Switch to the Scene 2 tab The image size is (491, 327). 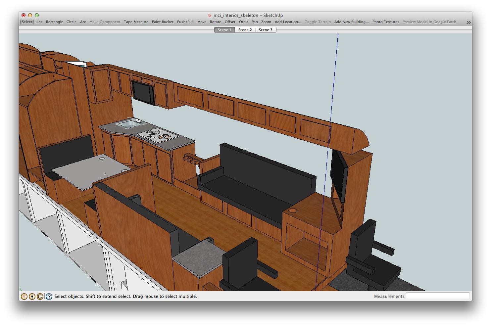pos(245,30)
